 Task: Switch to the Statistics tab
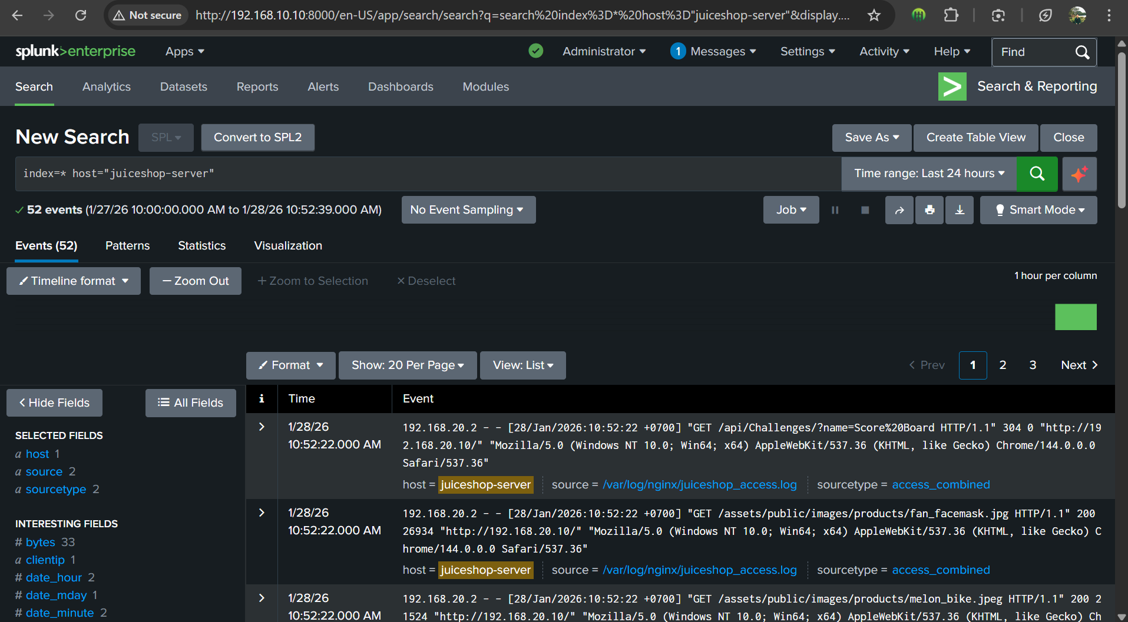201,245
